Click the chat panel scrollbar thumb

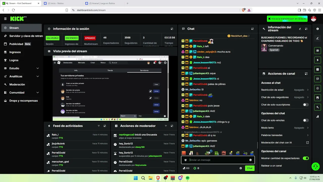point(257,145)
